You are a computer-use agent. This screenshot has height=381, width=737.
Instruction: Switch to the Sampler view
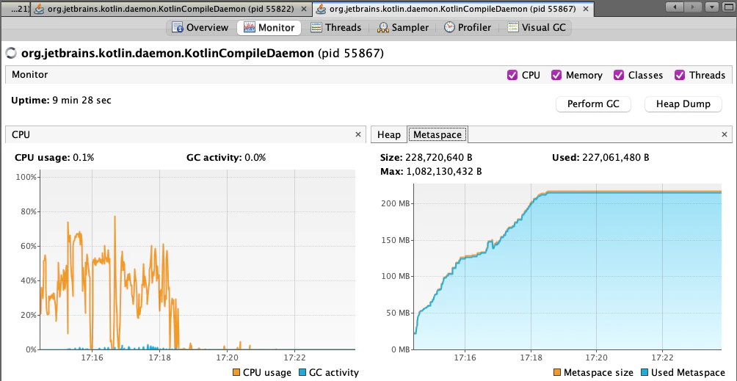403,28
